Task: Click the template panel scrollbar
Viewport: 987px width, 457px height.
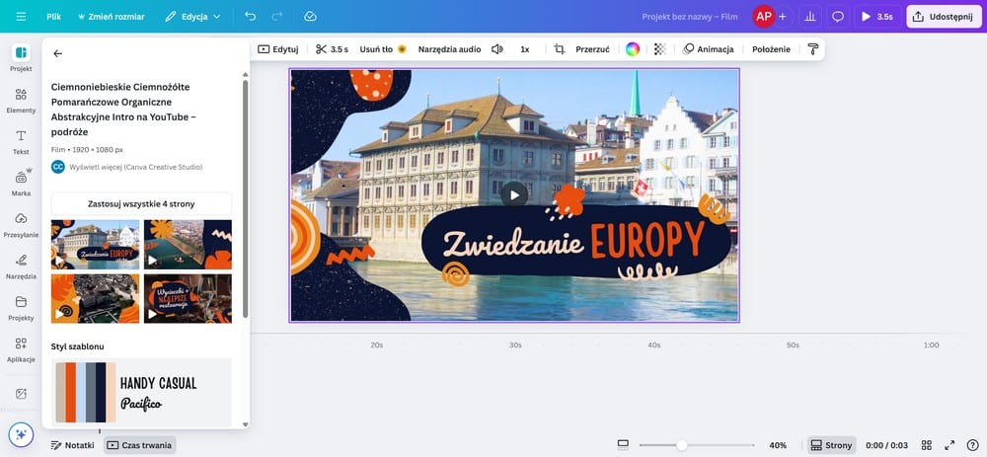Action: point(246,198)
